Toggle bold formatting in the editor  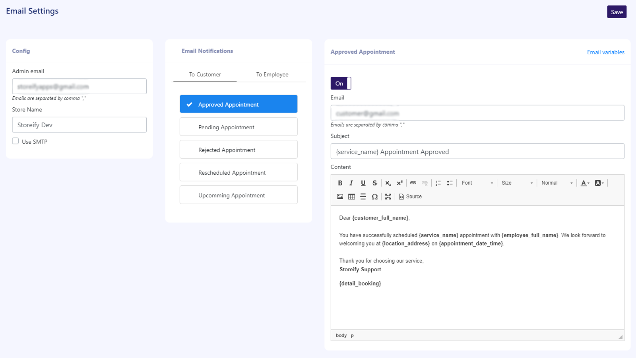(340, 183)
